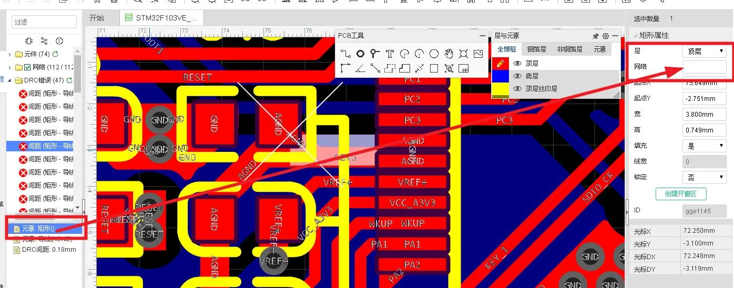Toggle the 网络 checkbox in tree

[x=27, y=67]
